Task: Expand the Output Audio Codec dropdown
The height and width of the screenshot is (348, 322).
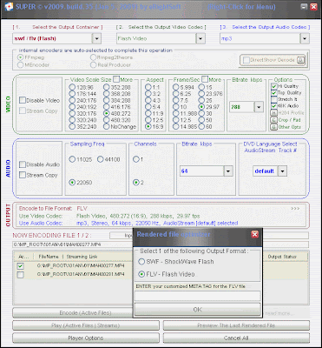Action: 304,38
